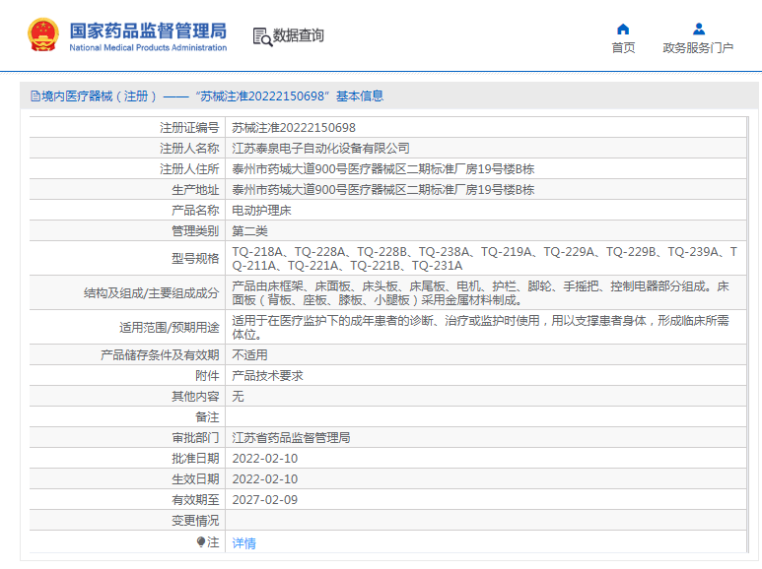Click the 适用范围 description value
The image size is (762, 569).
click(x=480, y=327)
